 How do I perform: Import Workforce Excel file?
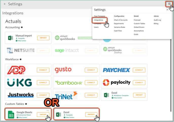[x=139, y=95]
